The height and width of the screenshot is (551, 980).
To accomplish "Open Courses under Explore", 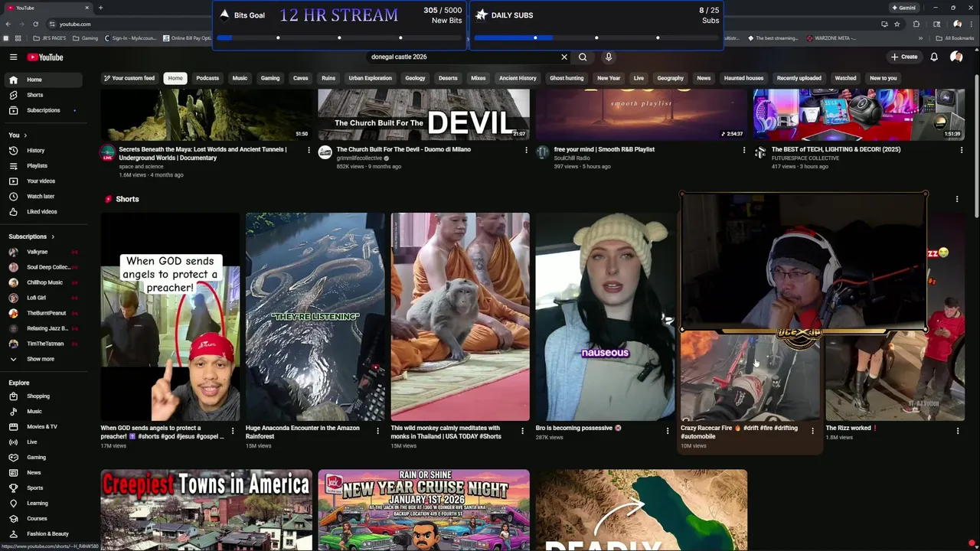I will coord(44,519).
